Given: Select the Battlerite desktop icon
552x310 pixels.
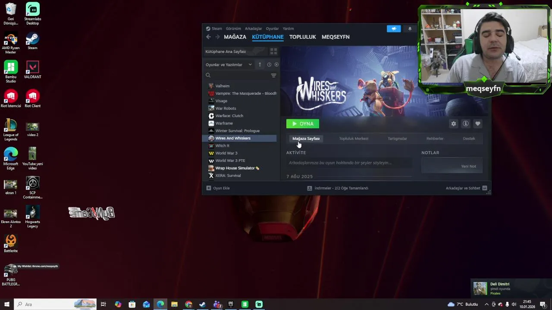Looking at the screenshot, I should [11, 244].
